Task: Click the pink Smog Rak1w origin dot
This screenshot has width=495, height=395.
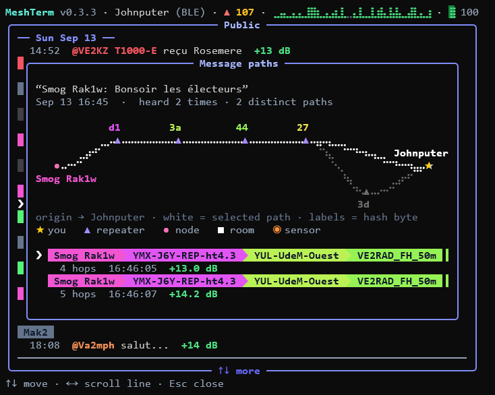Action: (57, 166)
